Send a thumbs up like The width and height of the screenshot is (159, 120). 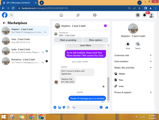[107, 107]
